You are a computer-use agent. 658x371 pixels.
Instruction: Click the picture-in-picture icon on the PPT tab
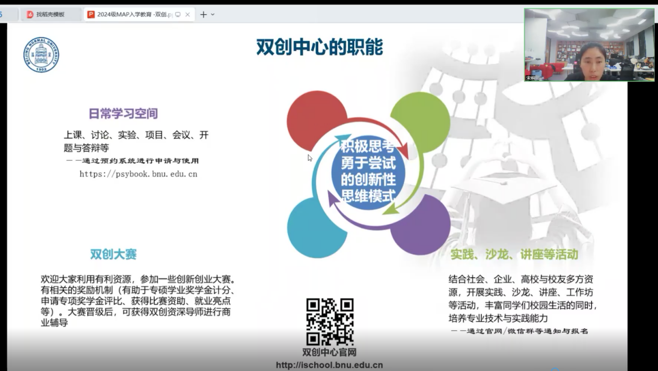click(x=178, y=15)
